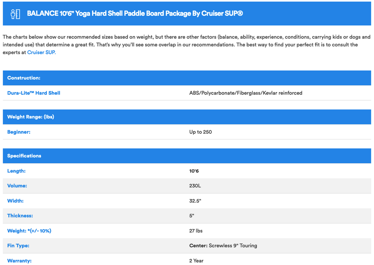Select the Construction section header
The height and width of the screenshot is (265, 374).
point(24,78)
